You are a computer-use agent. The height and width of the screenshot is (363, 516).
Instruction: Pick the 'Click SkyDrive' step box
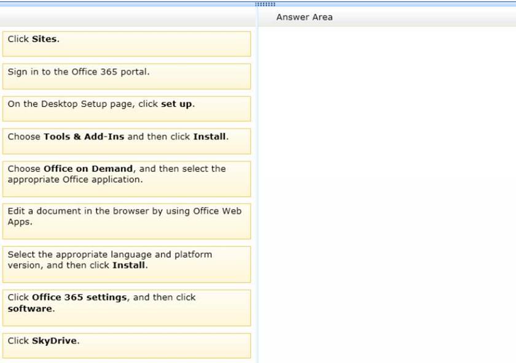[x=126, y=345]
